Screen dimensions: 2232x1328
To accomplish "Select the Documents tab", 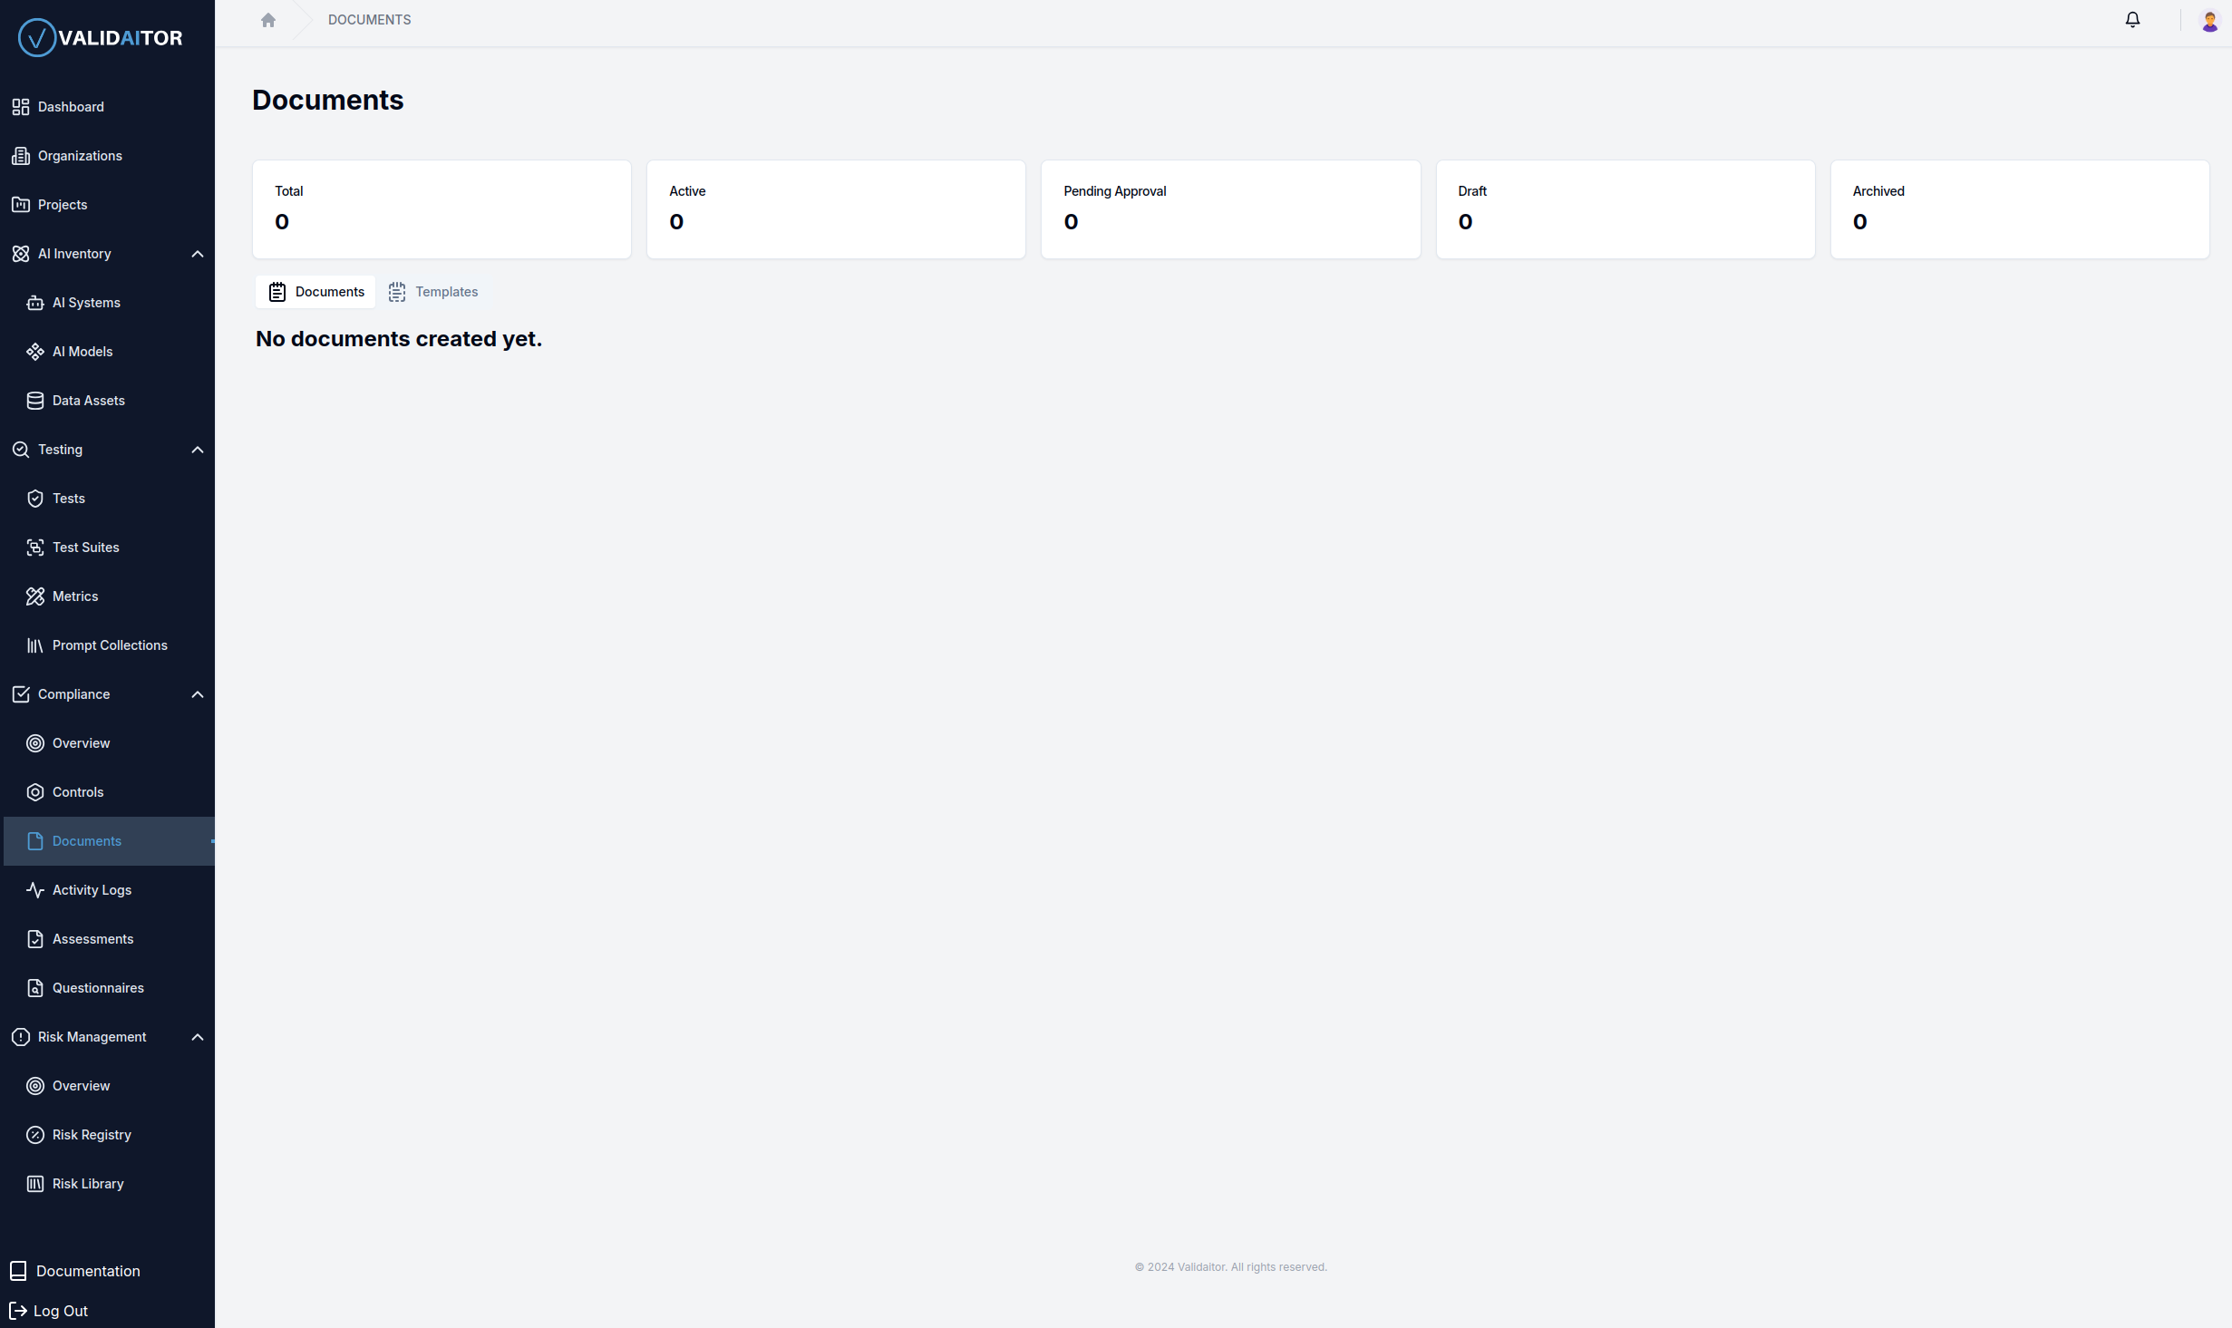I will point(315,291).
